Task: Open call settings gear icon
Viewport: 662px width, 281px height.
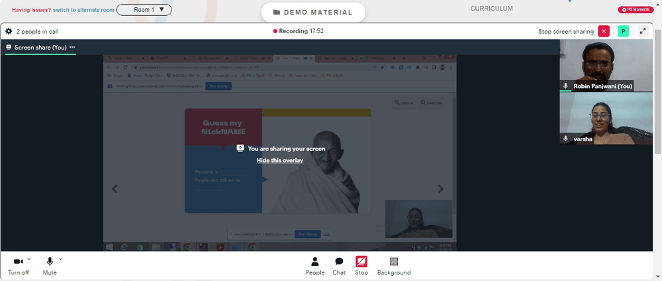Action: click(9, 31)
